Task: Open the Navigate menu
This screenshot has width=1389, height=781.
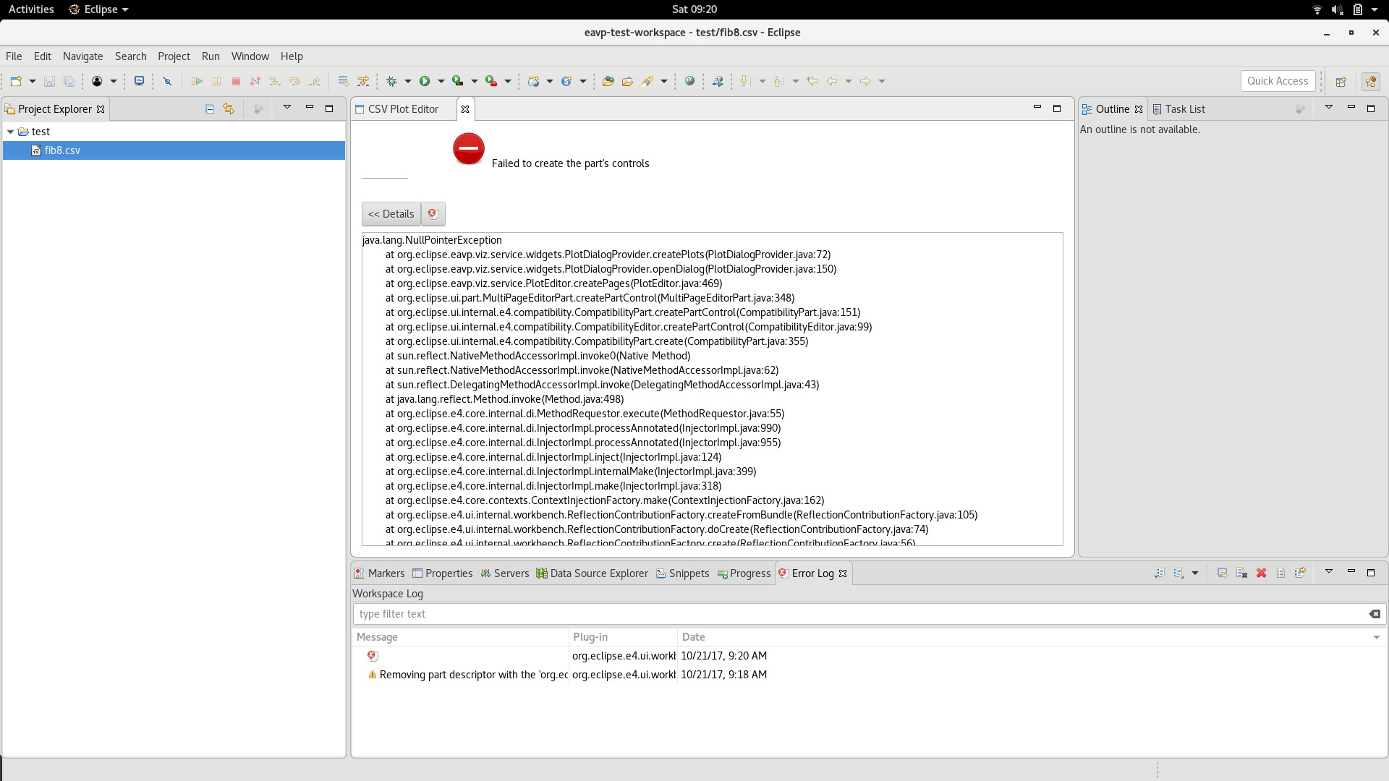Action: [x=82, y=56]
